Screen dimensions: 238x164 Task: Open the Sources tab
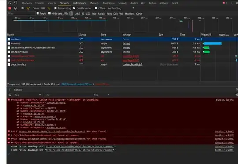52,3
